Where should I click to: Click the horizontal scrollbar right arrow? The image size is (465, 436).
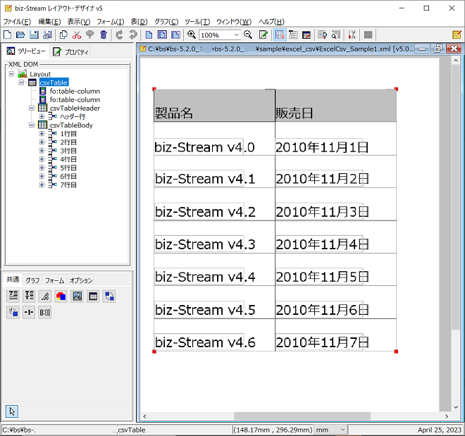[447, 416]
